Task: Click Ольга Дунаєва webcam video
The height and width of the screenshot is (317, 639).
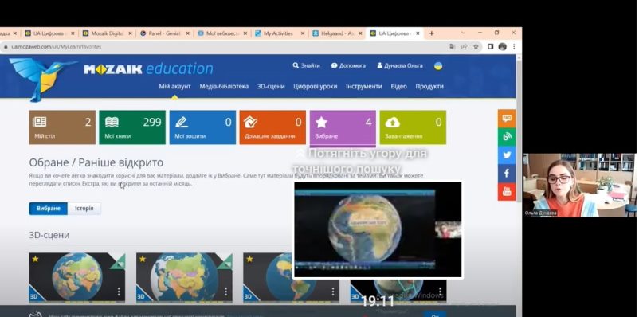Action: (x=579, y=185)
